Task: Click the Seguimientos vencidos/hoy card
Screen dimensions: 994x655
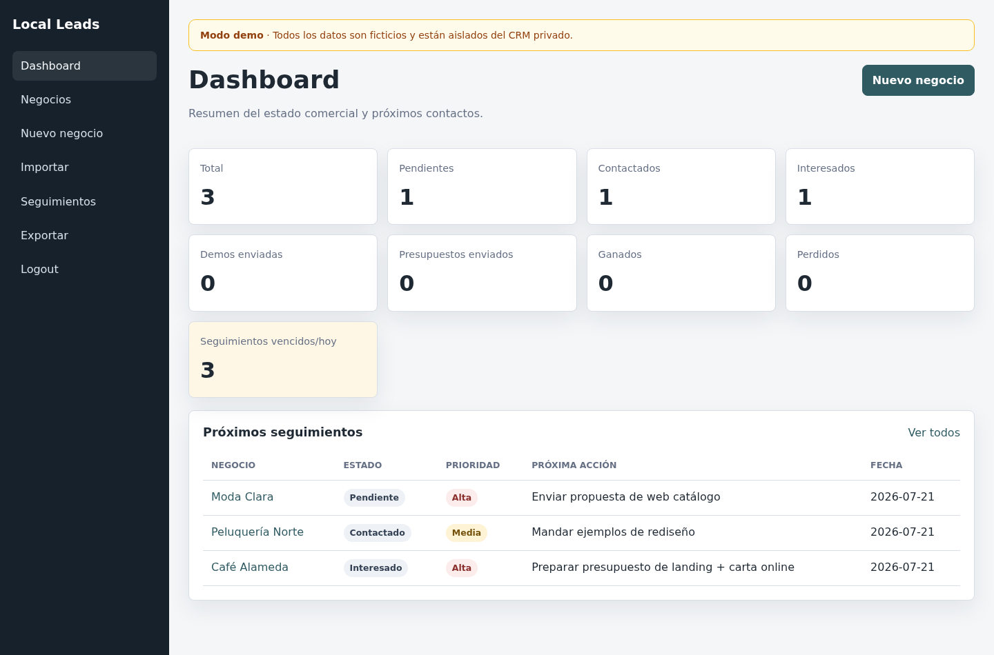Action: 283,359
